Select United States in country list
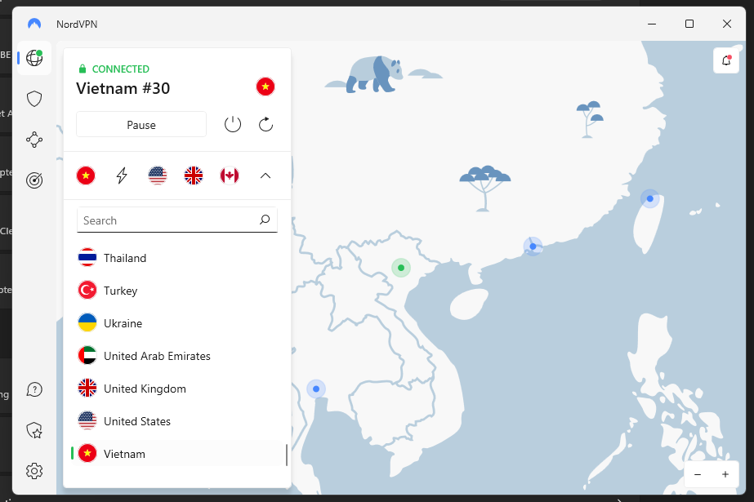Viewport: 754px width, 502px height. coord(177,421)
